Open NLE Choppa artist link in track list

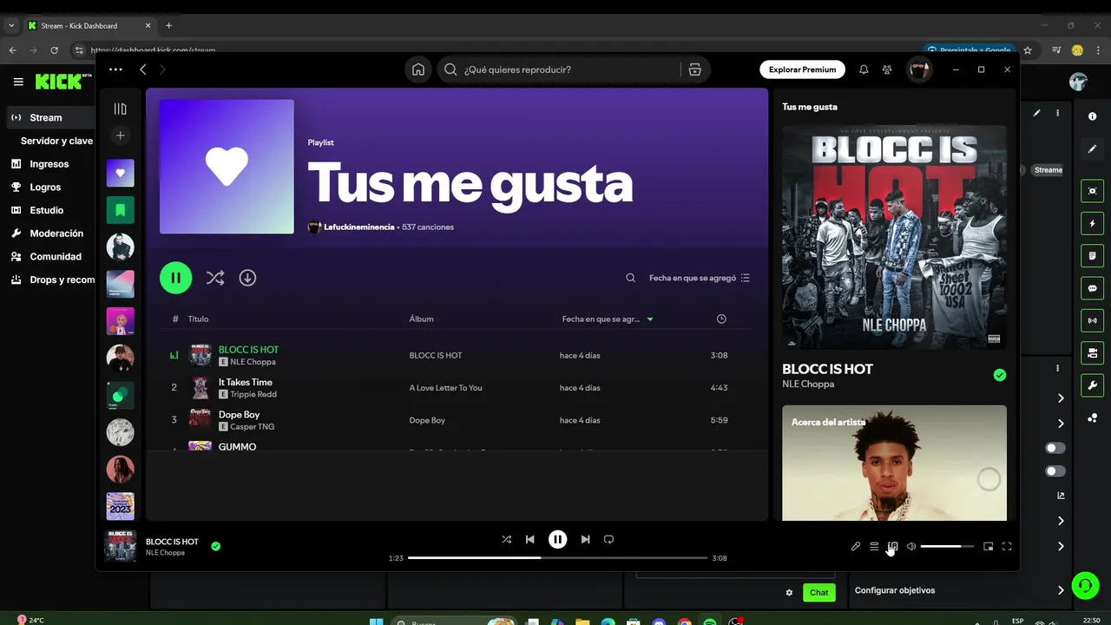253,362
